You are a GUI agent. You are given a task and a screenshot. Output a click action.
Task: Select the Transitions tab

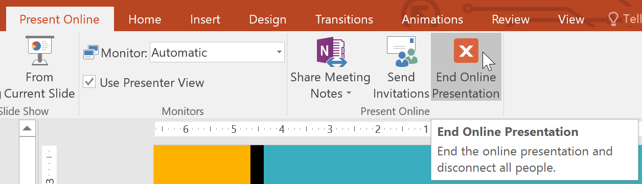click(x=344, y=19)
